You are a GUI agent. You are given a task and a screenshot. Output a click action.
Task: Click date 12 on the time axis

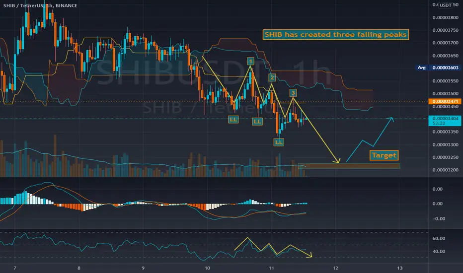point(335,268)
